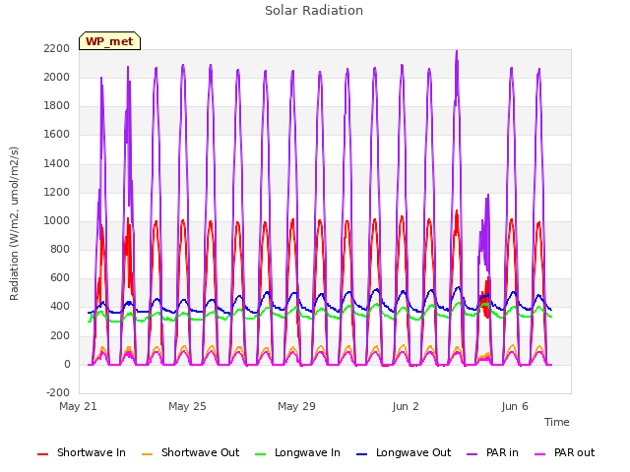630x472 pixels.
Task: Click the low PAR in peak near 1200
Action: coord(488,196)
